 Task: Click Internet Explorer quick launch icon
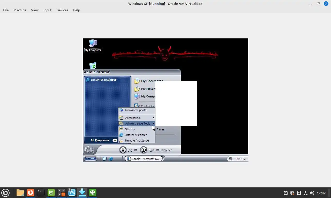pyautogui.click(x=111, y=159)
